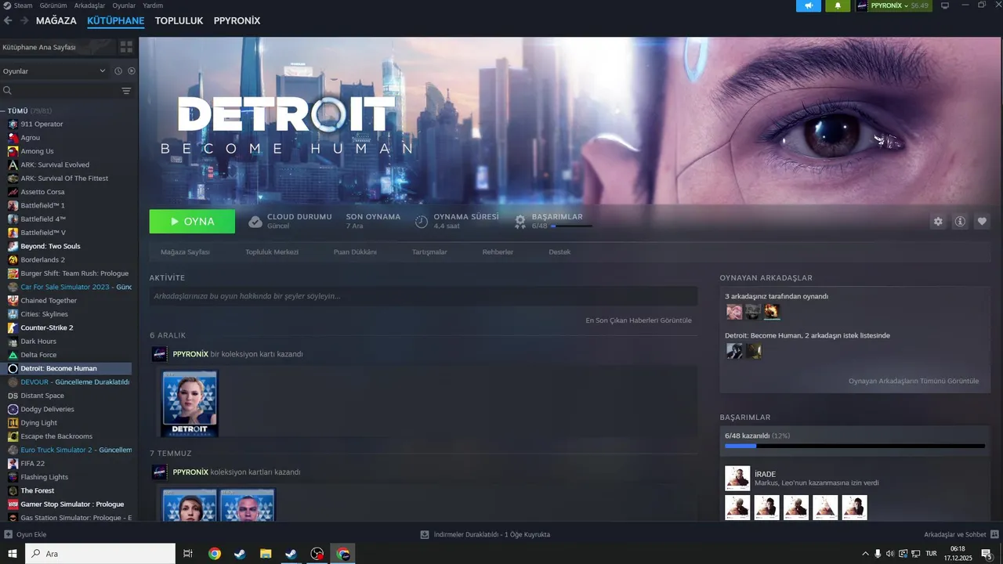
Task: Open Mağaza Sayfası link
Action: pyautogui.click(x=185, y=252)
